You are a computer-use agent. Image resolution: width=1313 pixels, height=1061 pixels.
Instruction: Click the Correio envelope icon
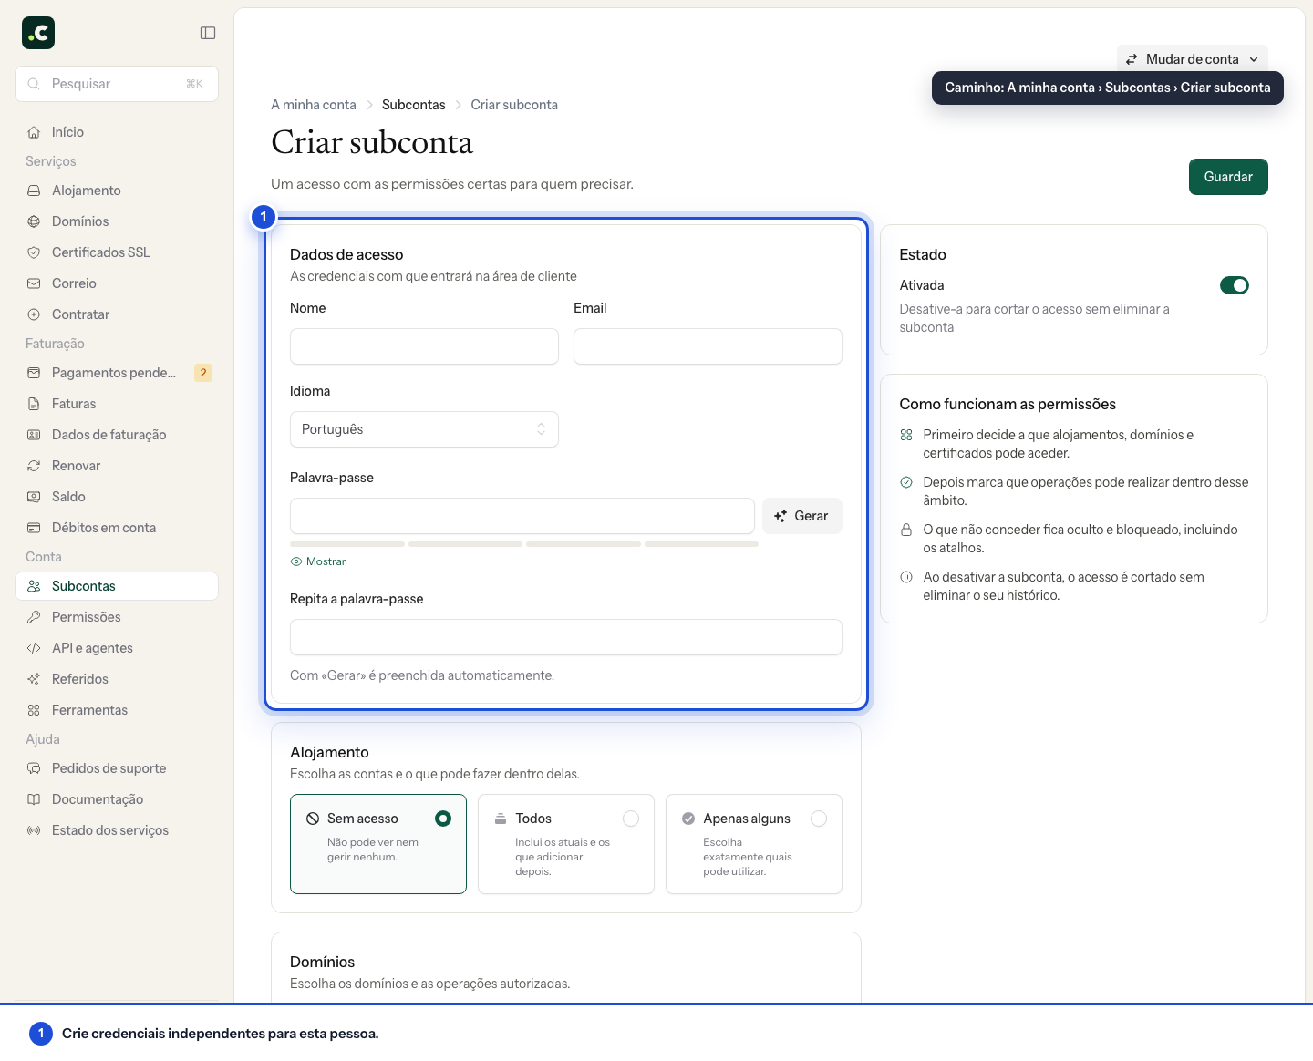(34, 283)
